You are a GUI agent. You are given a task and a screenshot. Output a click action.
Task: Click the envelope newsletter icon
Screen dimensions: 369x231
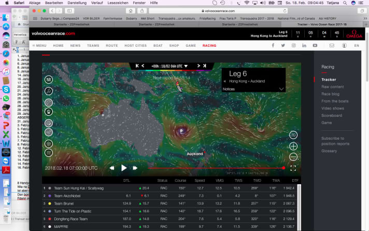(332, 45)
